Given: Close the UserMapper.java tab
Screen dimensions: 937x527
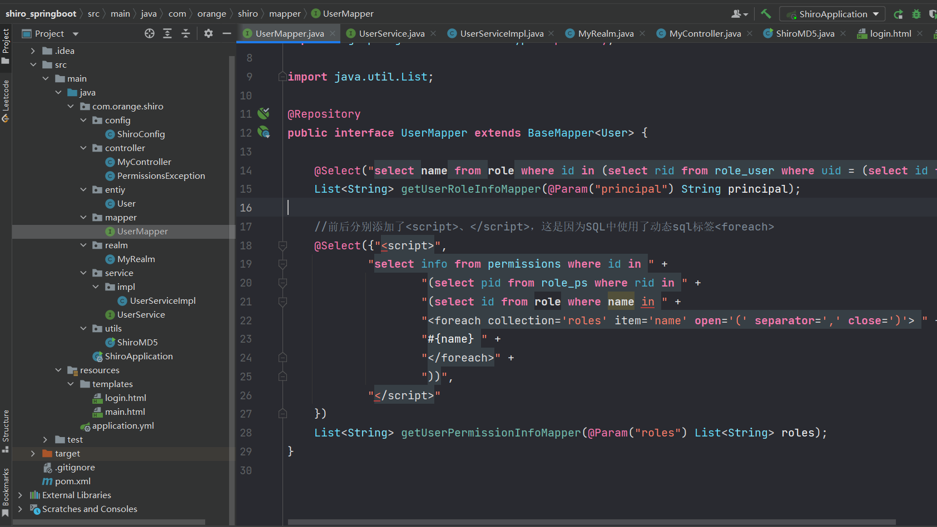Looking at the screenshot, I should pos(333,33).
